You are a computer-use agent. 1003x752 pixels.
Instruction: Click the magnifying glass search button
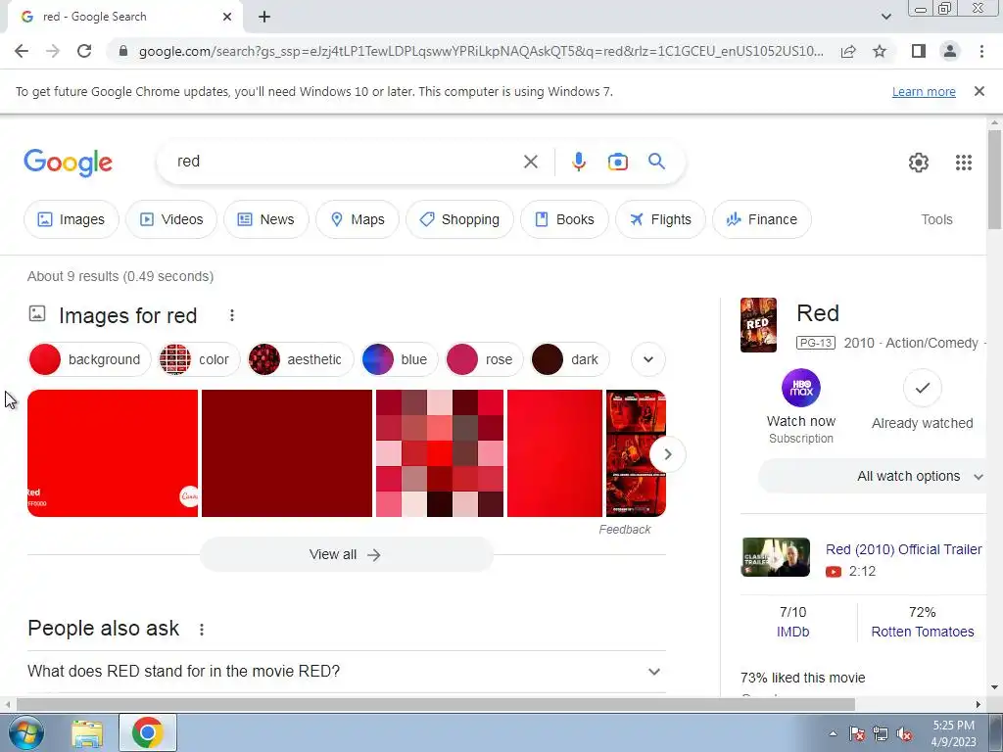tap(656, 162)
